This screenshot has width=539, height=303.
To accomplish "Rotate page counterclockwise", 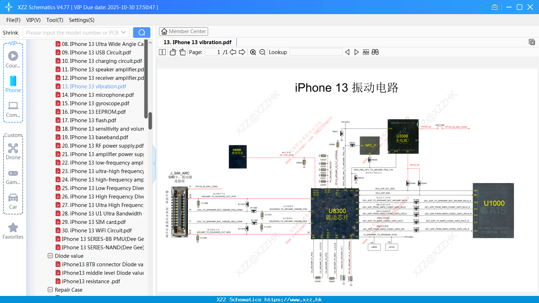I will point(173,52).
